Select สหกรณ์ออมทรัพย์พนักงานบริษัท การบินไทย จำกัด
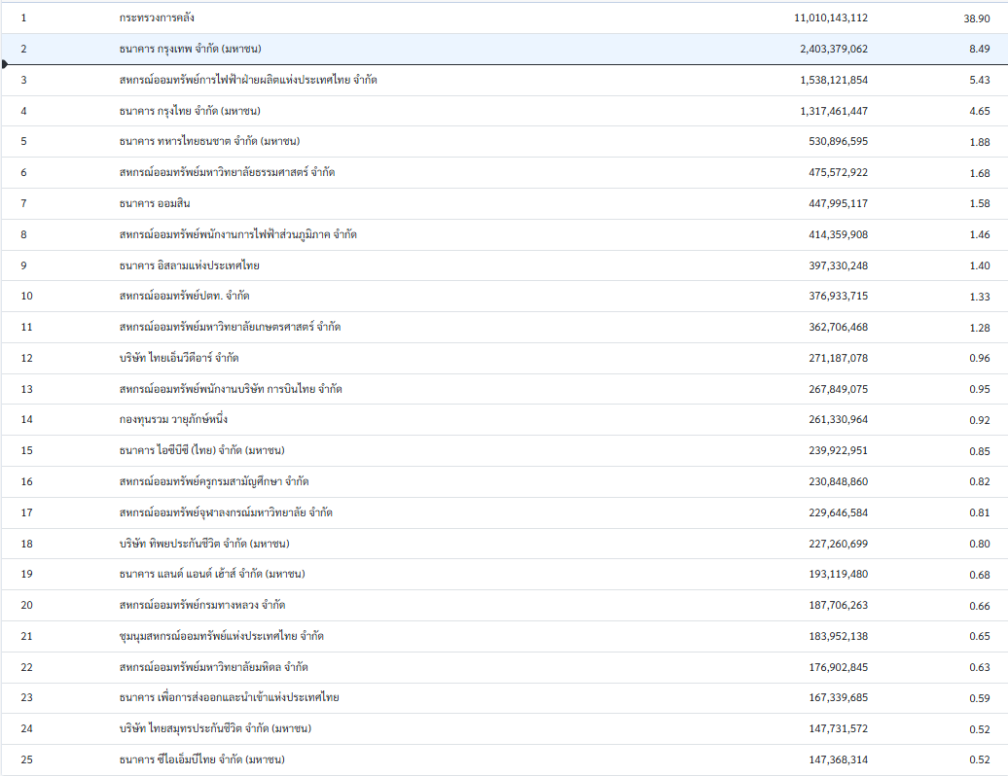 (231, 389)
